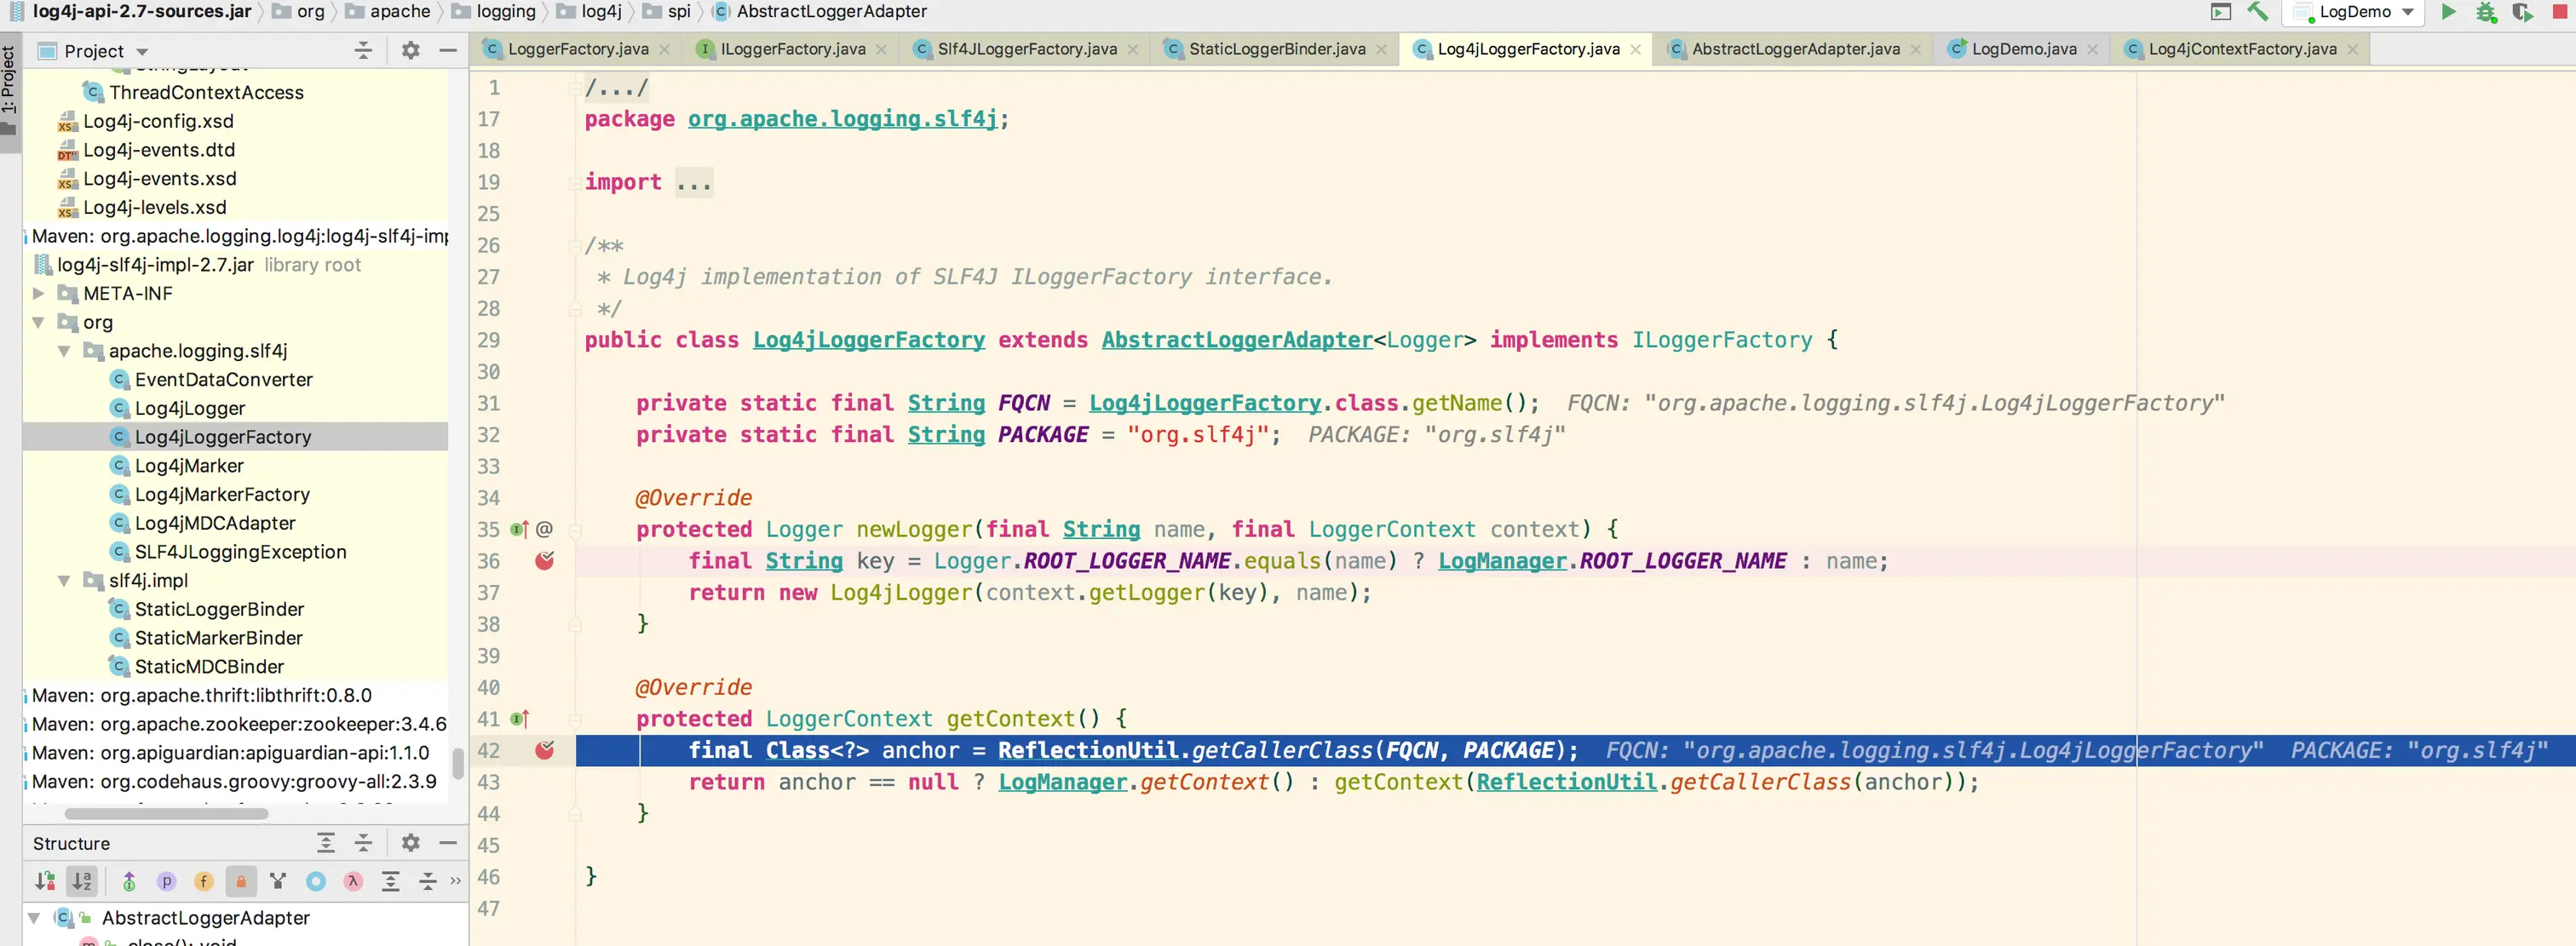Image resolution: width=2576 pixels, height=946 pixels.
Task: Unfold the header comment on line 1
Action: point(575,88)
